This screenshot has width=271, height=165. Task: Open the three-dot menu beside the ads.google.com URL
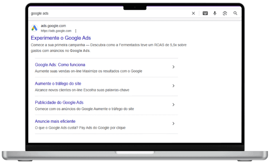(76, 31)
